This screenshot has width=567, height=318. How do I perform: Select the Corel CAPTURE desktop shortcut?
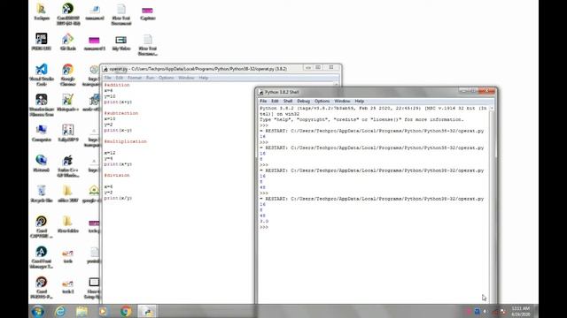tap(42, 226)
